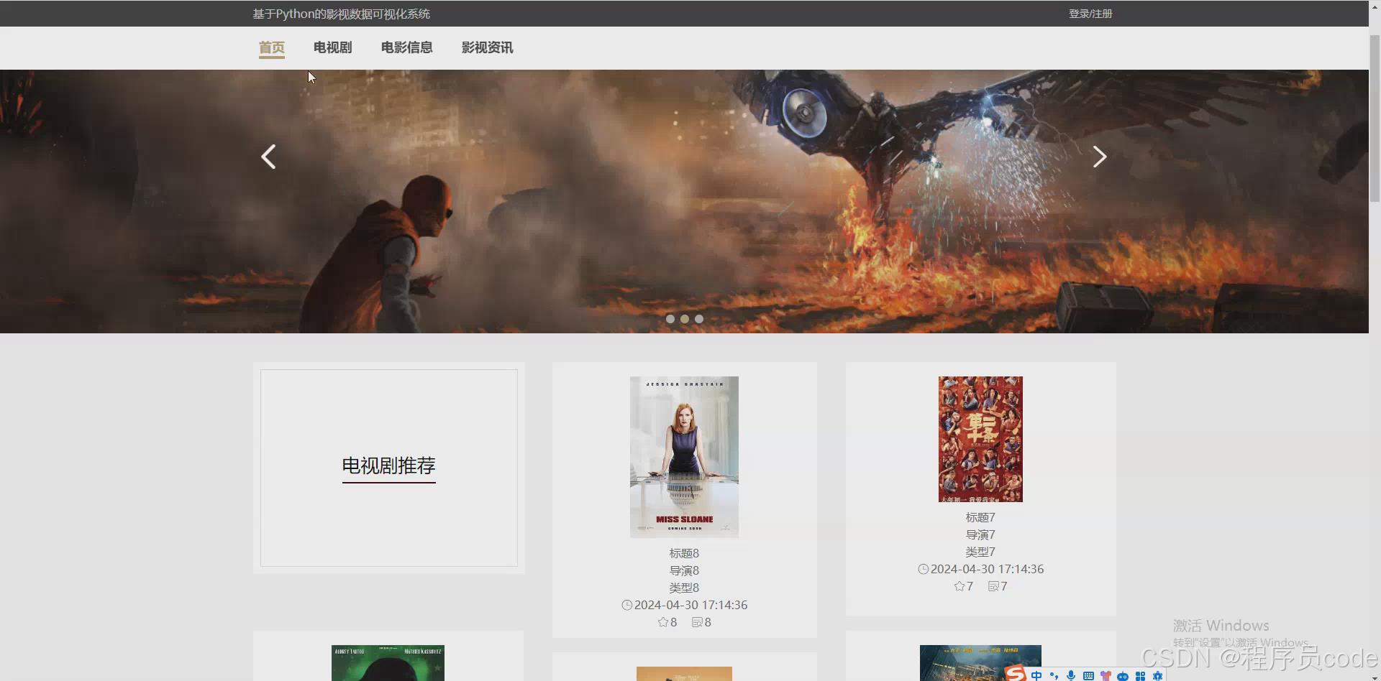The image size is (1381, 681).
Task: Click the carousel banner image
Action: 684,201
